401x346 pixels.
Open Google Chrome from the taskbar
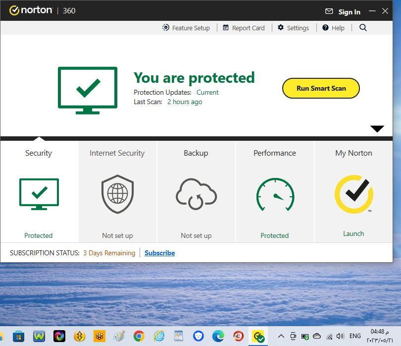[139, 336]
